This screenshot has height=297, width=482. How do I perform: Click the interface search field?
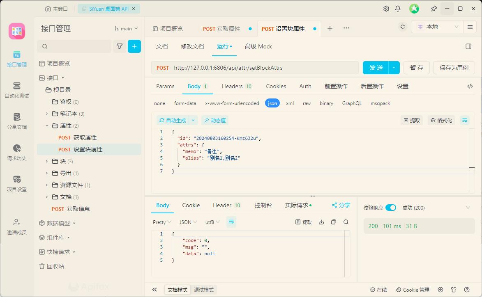74,46
